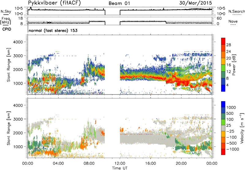
Task: Select the text normal (fast stereo) 153
Action: click(53, 30)
